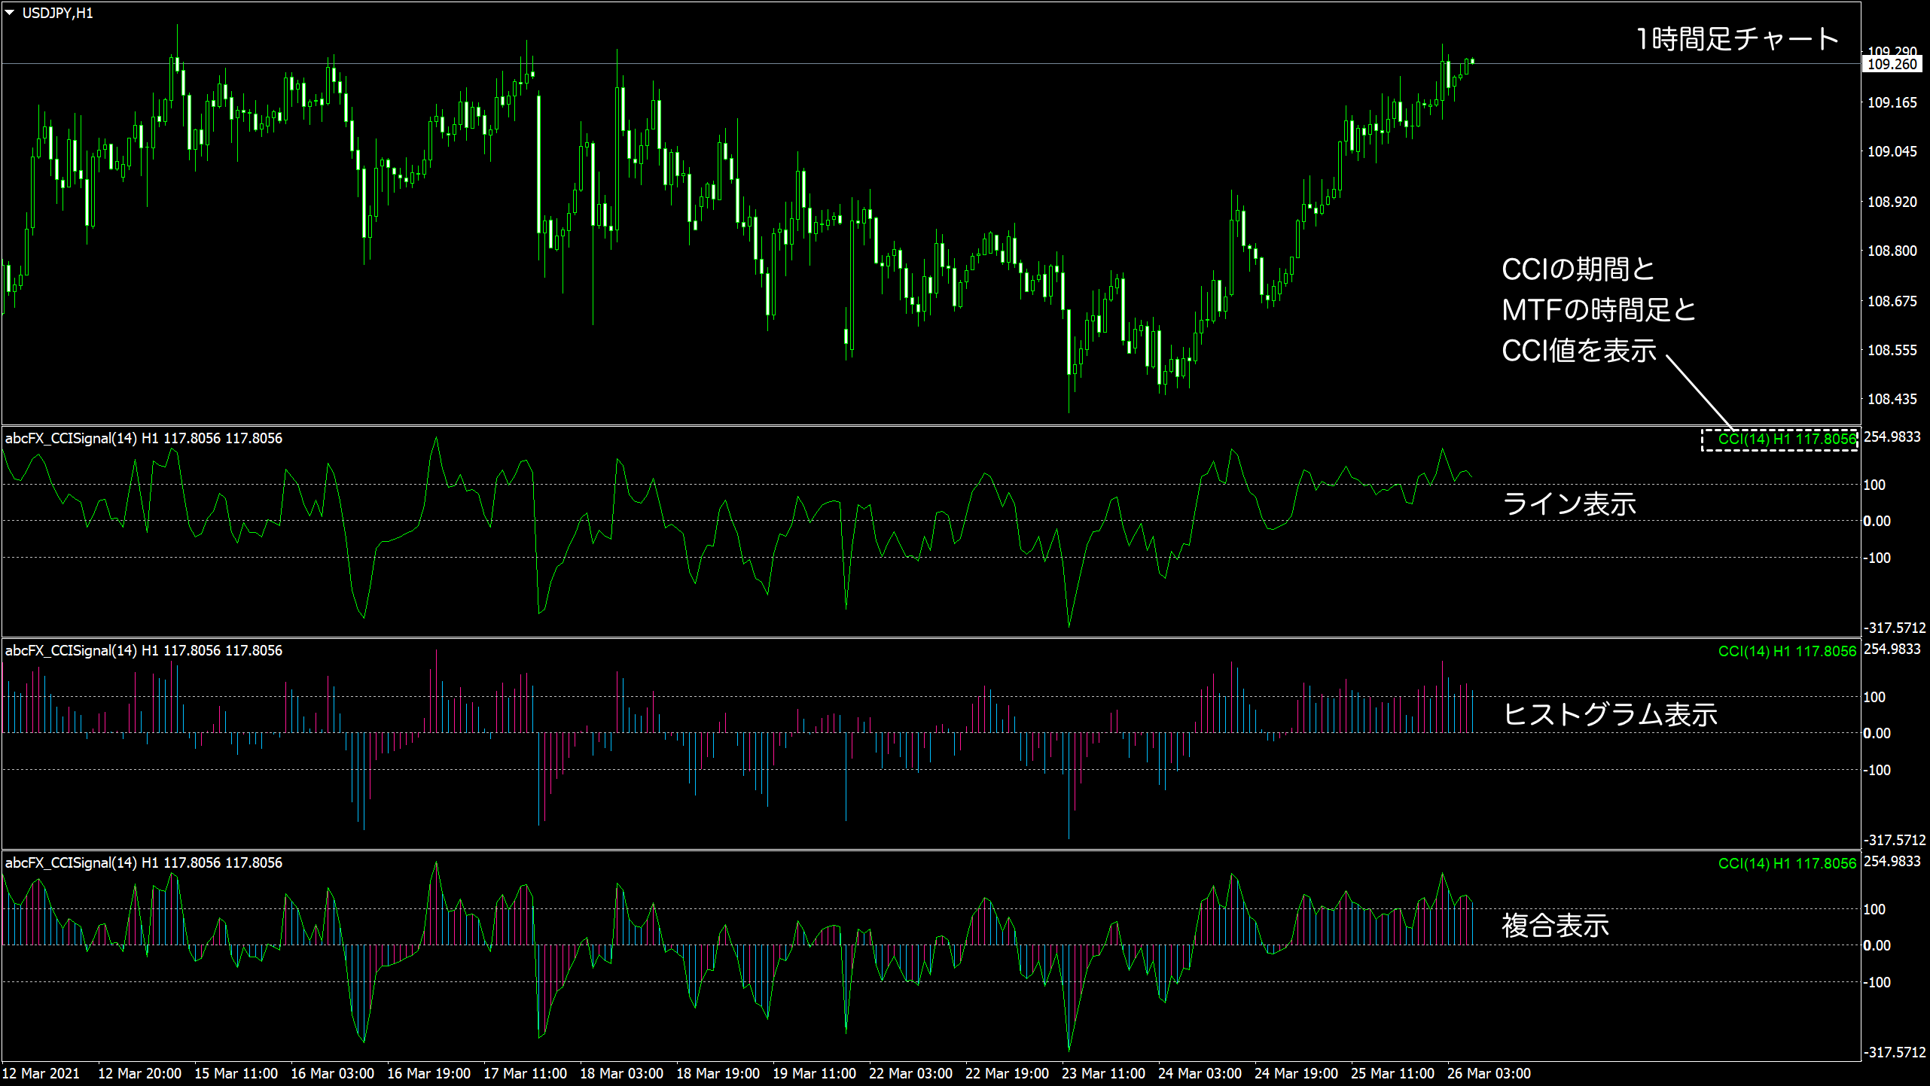Click the green CCI(14) H1 label in the histogram subwindow
The height and width of the screenshot is (1086, 1930).
pos(1787,652)
